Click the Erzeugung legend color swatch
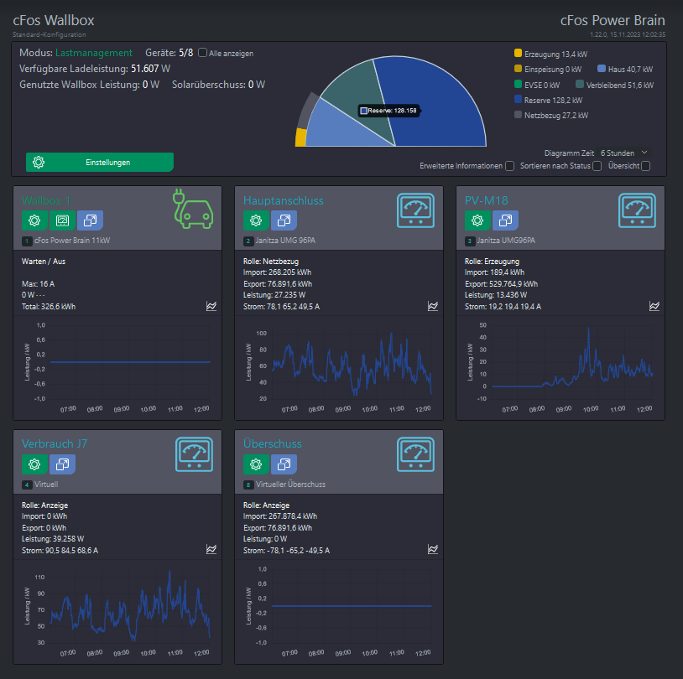Image resolution: width=683 pixels, height=679 pixels. [518, 53]
